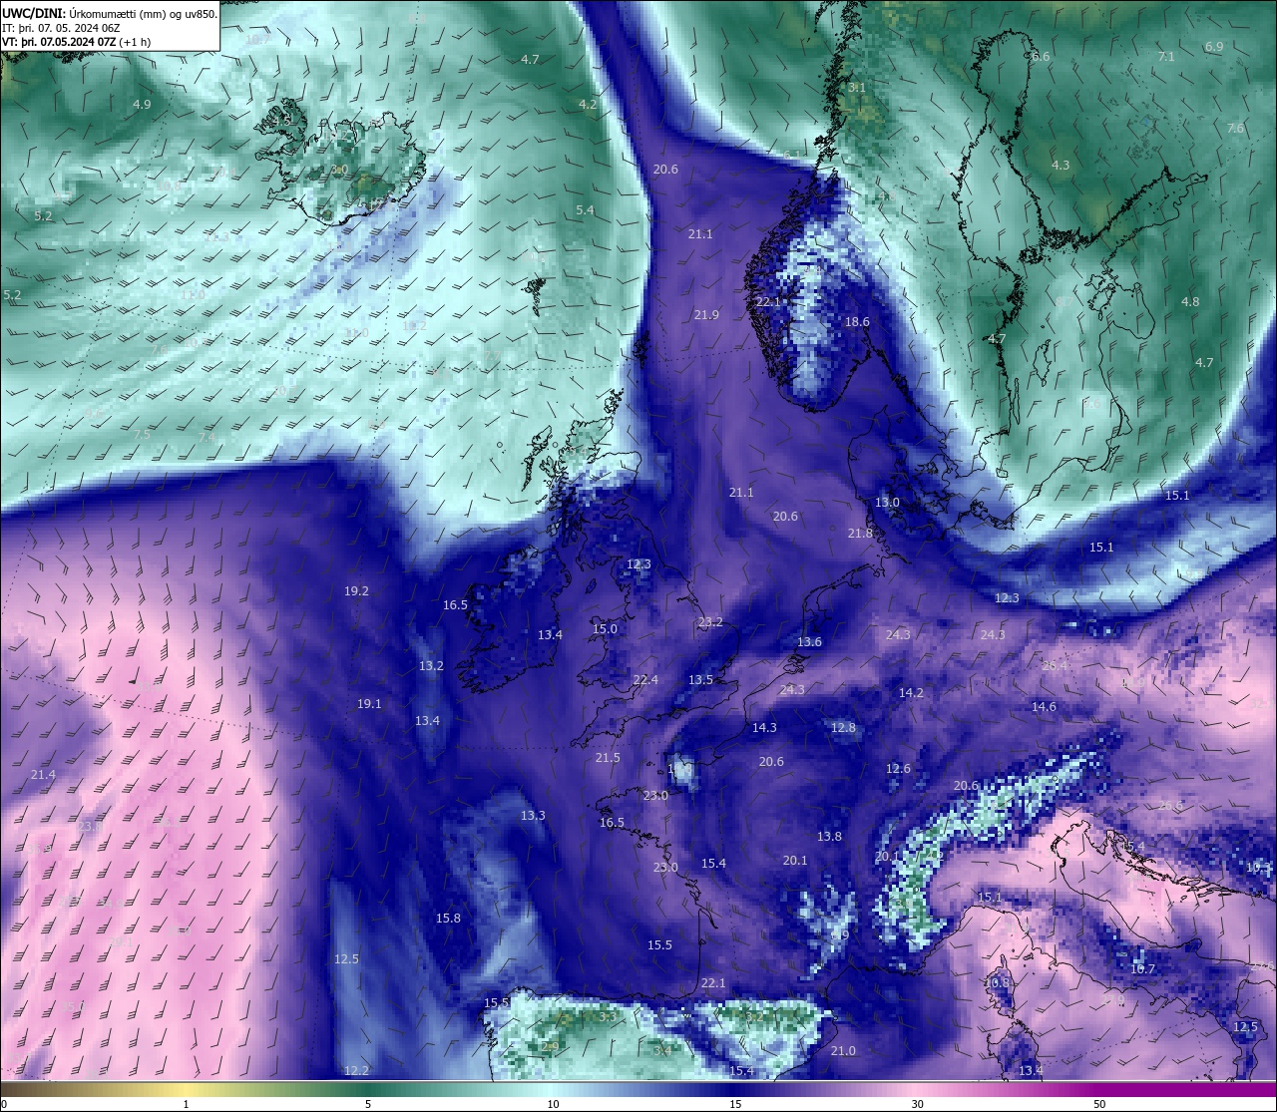Screen dimensions: 1277x1112
Task: Click the 15.0 value over the Irish Sea
Action: pyautogui.click(x=605, y=628)
